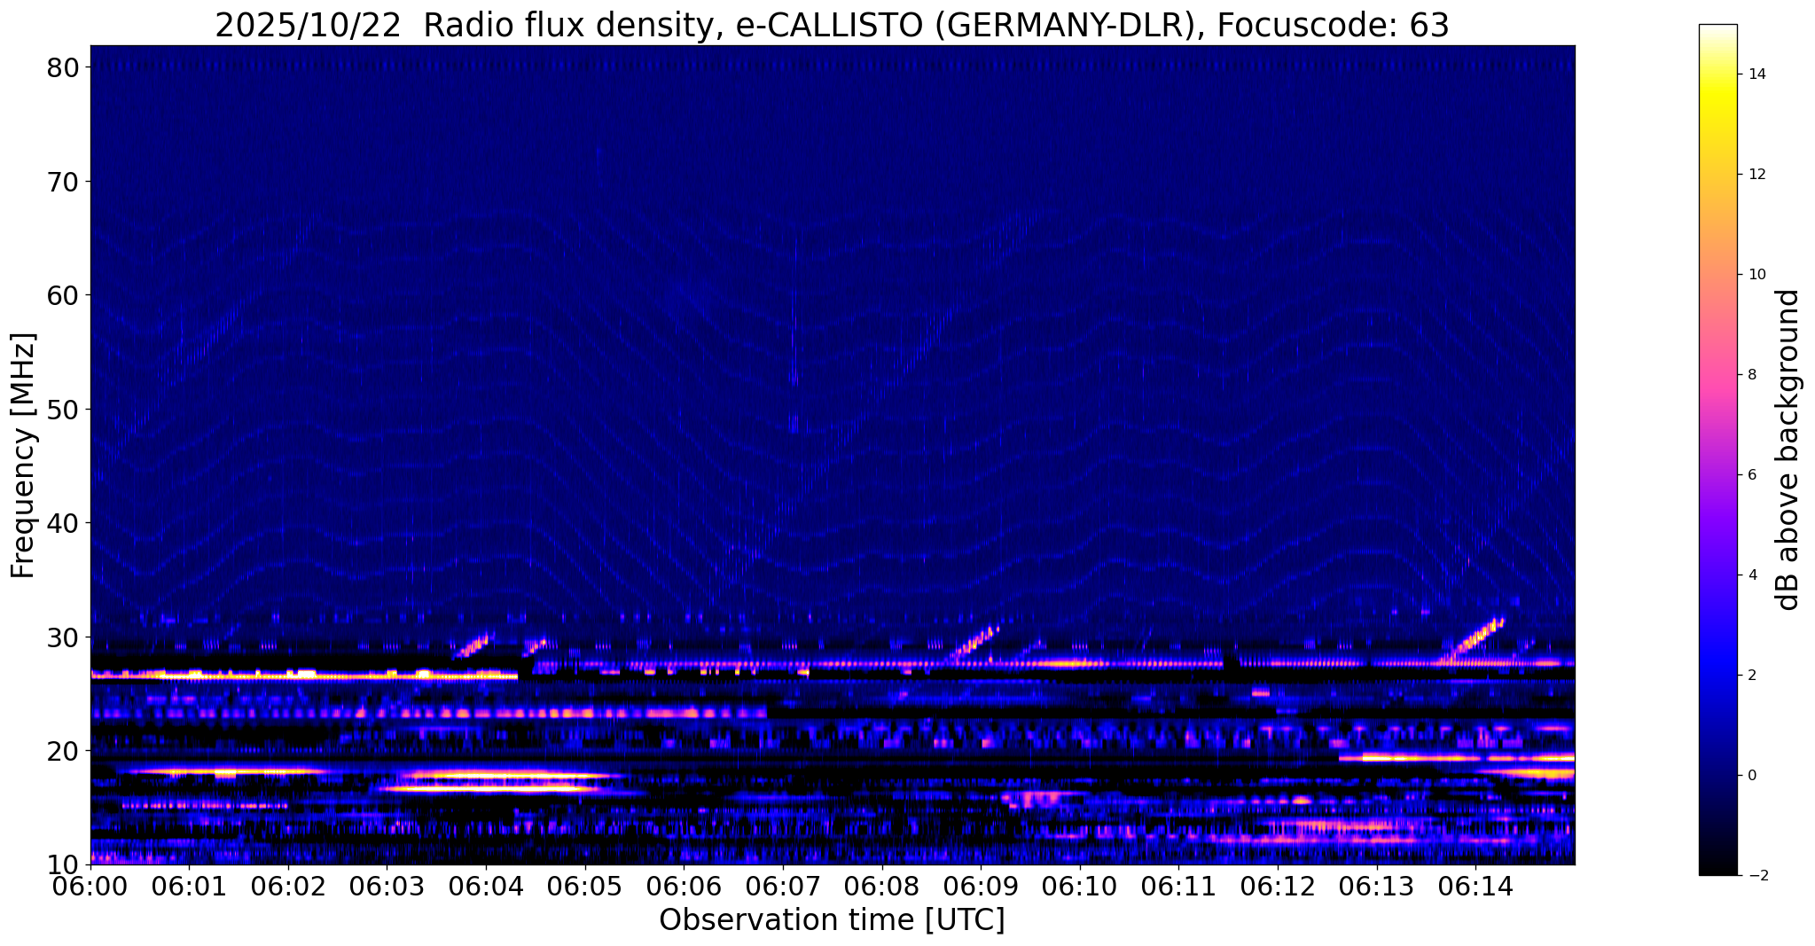Screen dimensions: 1815x946
Task: Click the colorbar tick label 4
Action: (1750, 575)
